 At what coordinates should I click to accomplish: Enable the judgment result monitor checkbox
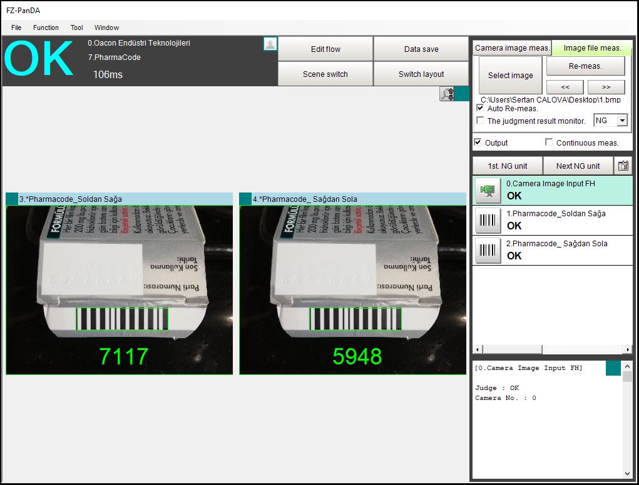coord(480,121)
